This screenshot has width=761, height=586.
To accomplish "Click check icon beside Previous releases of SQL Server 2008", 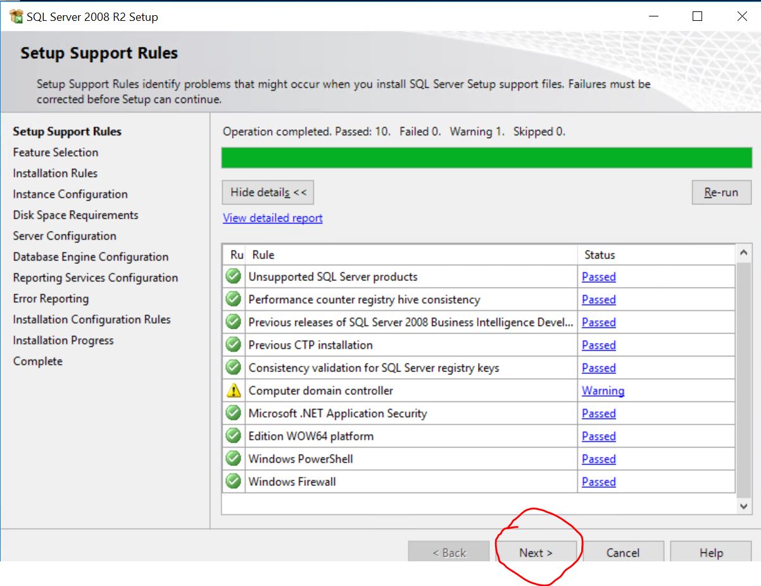I will point(234,322).
